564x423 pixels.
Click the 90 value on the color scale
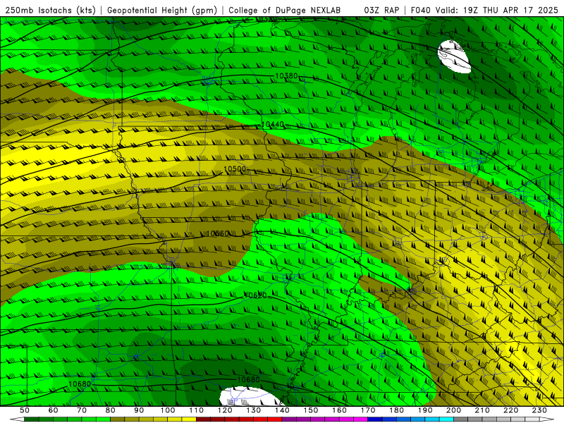click(139, 410)
